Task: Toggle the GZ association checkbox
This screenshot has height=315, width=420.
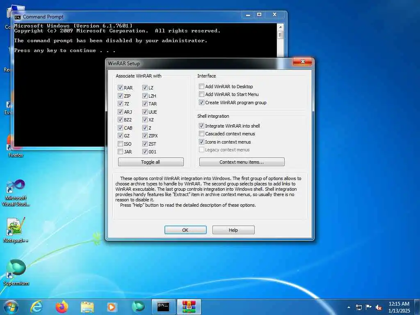Action: [120, 135]
